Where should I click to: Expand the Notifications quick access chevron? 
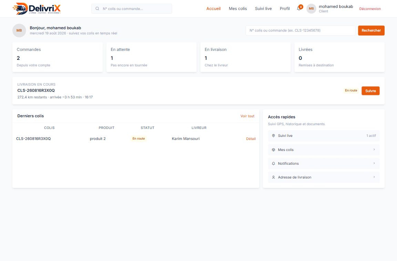(374, 163)
